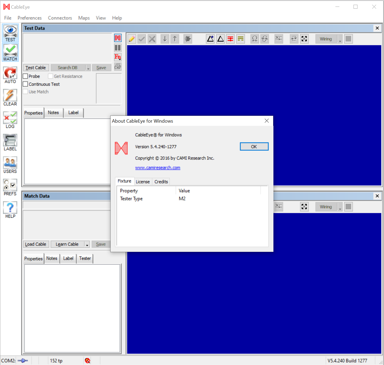The image size is (384, 365).
Task: Close the Match Data panel
Action: coord(377,196)
